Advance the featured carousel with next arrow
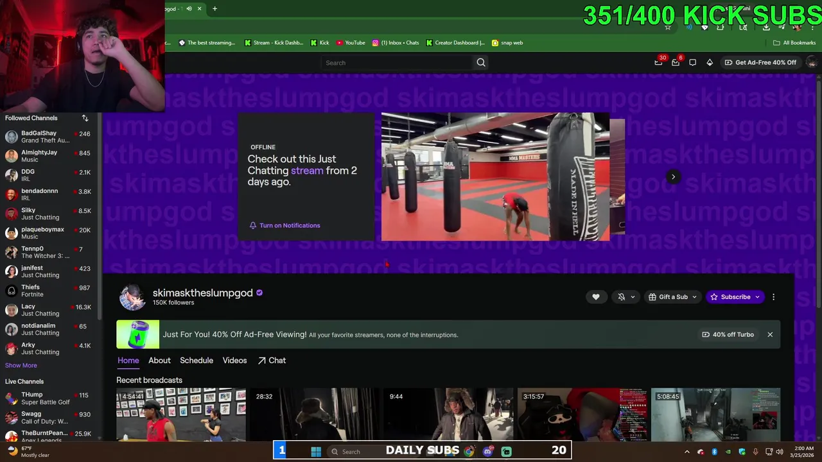 [673, 176]
